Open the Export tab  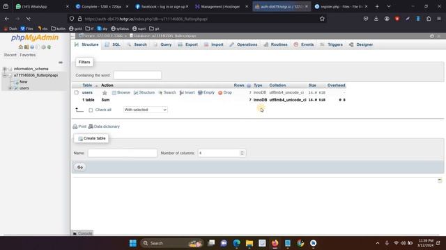pos(187,44)
